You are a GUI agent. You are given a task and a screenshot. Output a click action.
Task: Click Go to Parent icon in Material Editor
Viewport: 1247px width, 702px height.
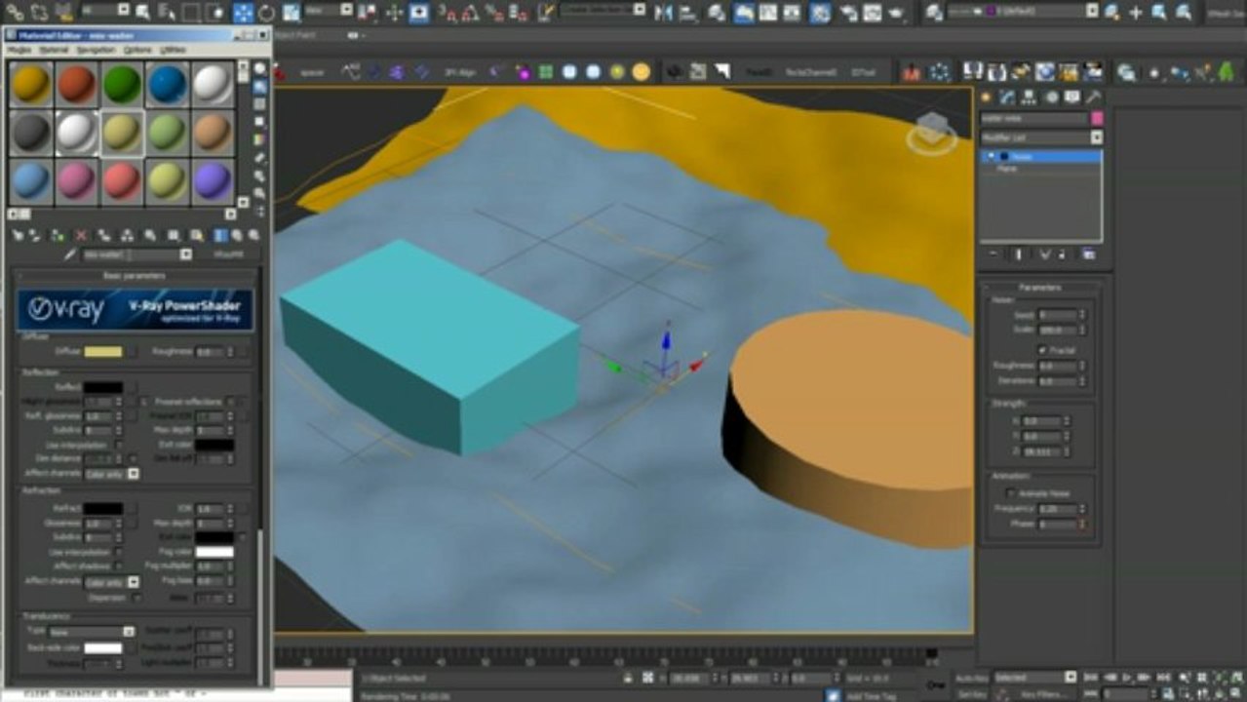(238, 235)
